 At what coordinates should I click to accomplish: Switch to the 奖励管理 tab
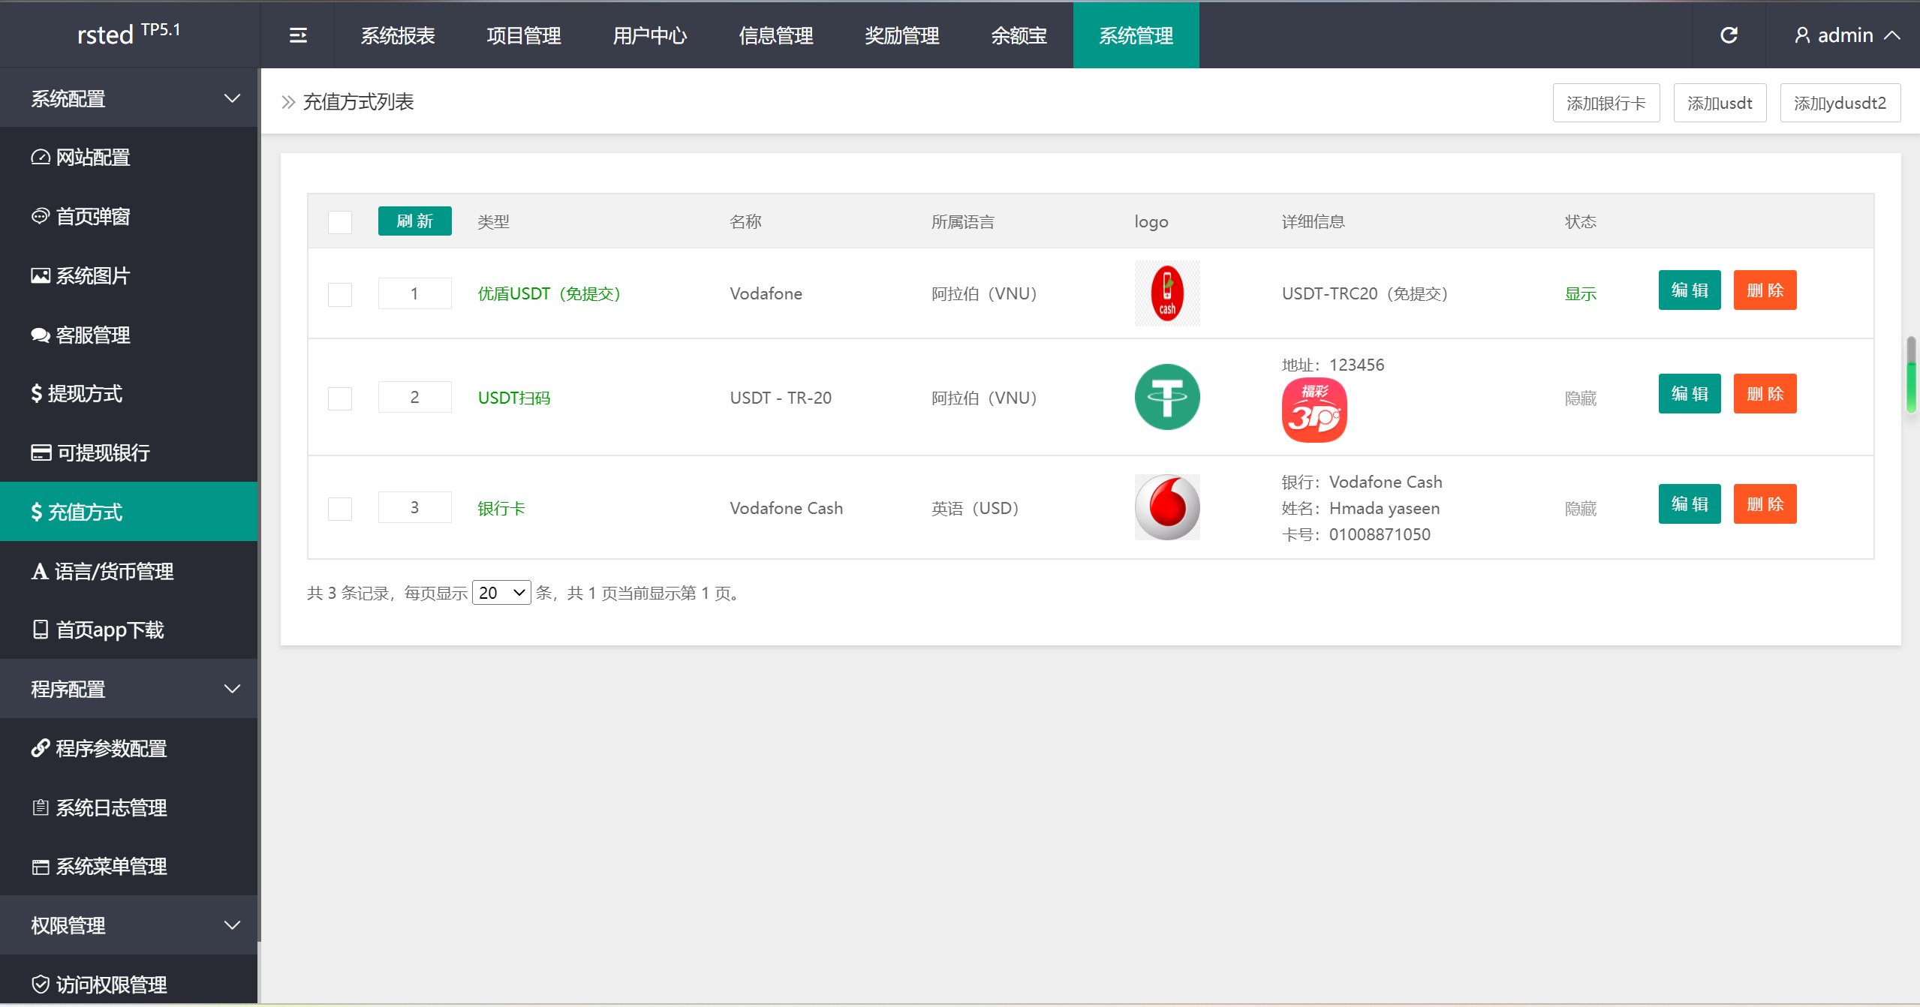[901, 35]
